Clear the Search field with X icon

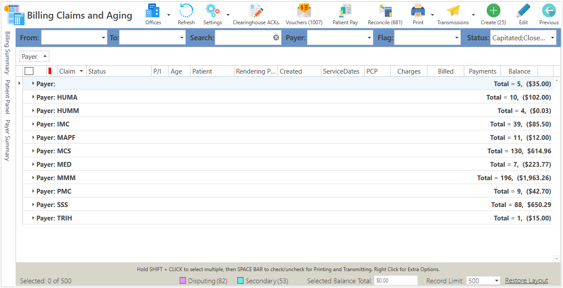pyautogui.click(x=276, y=38)
